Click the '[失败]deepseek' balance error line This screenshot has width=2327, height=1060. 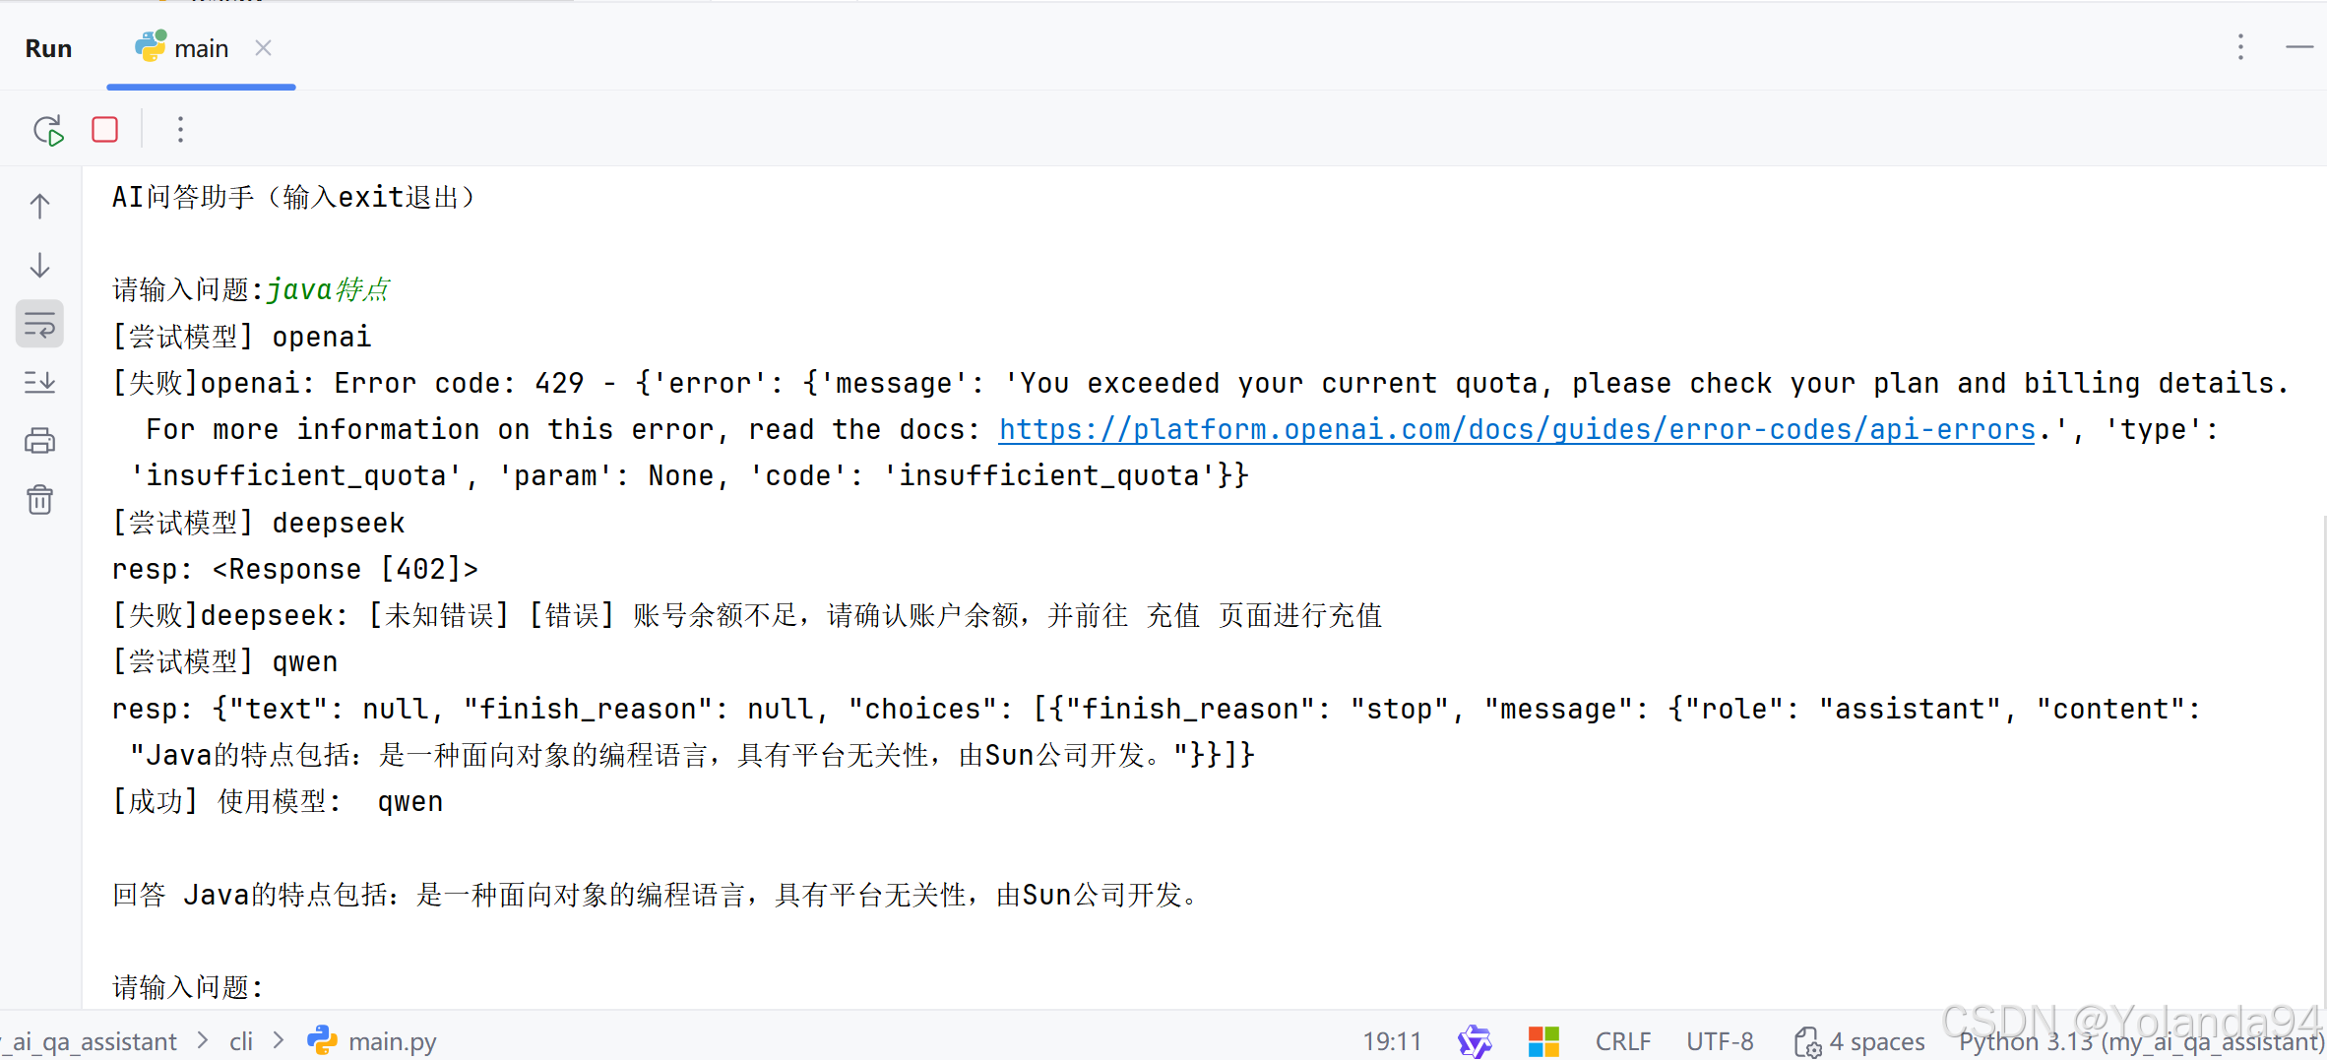coord(747,616)
